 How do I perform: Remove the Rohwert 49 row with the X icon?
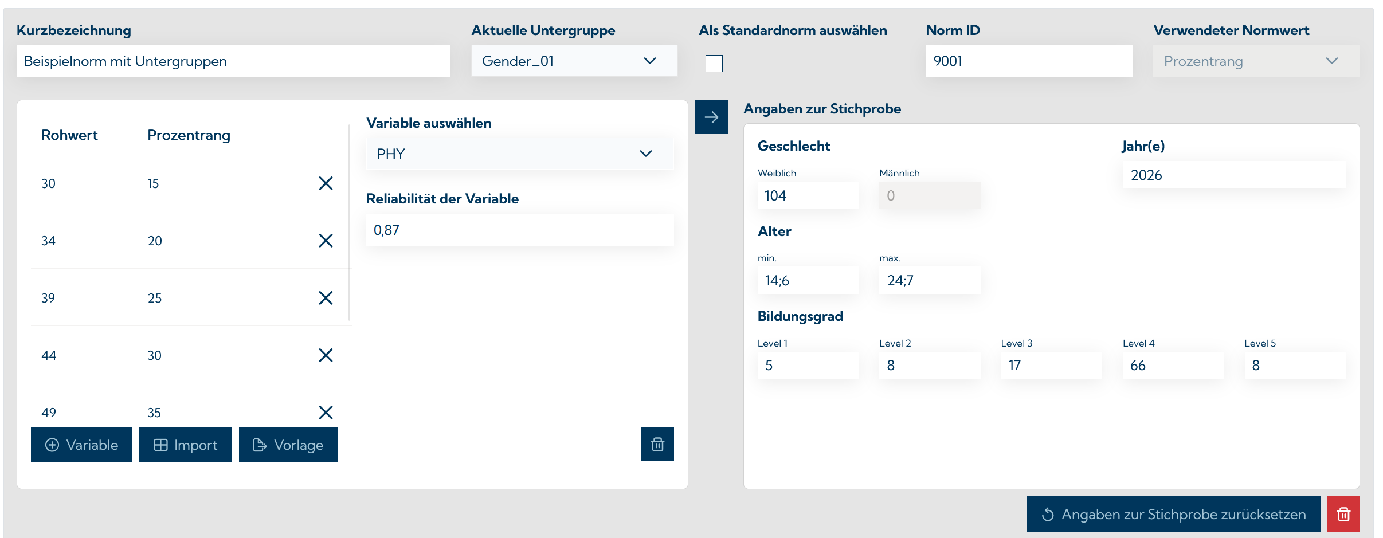(x=326, y=412)
